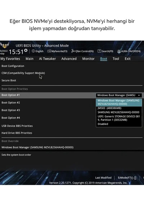Choose SAMSUNG MZVLB256HAHQ-00000 option

tap(118, 112)
